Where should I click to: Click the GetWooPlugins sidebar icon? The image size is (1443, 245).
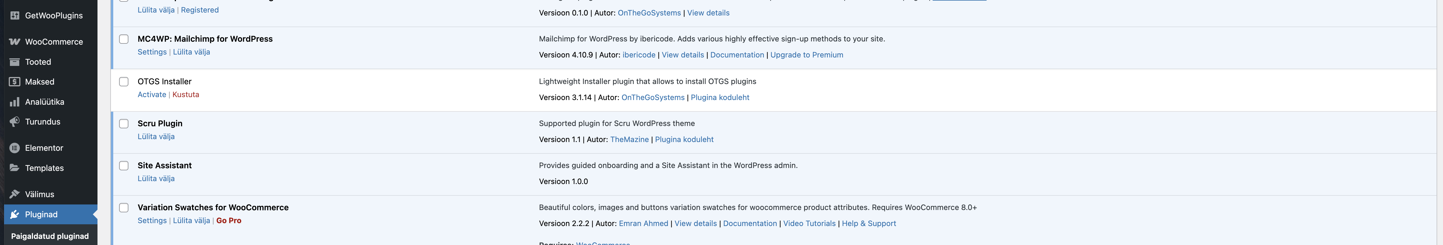[15, 16]
